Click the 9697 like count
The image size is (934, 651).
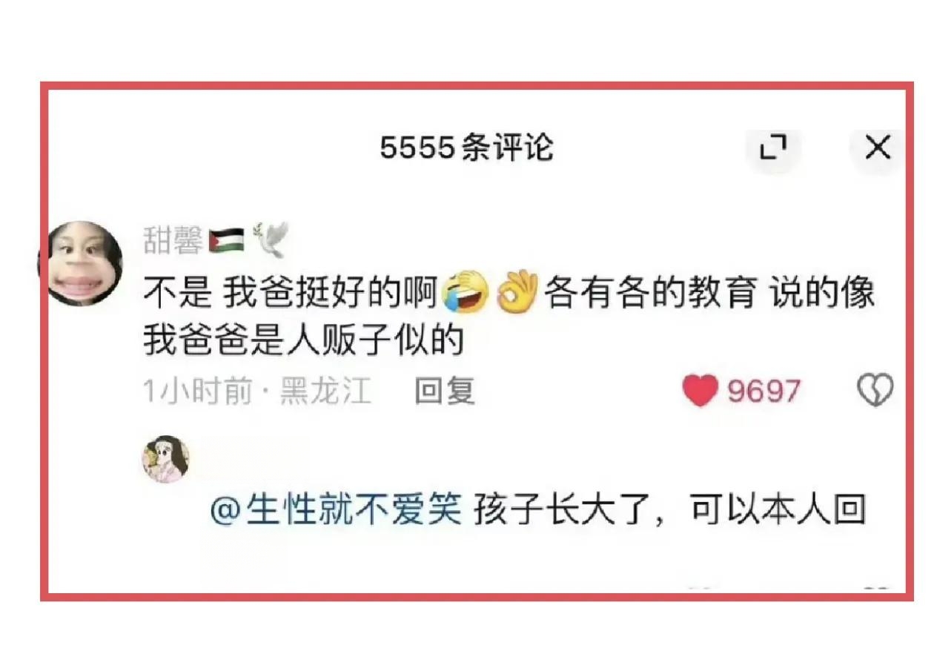(x=764, y=390)
